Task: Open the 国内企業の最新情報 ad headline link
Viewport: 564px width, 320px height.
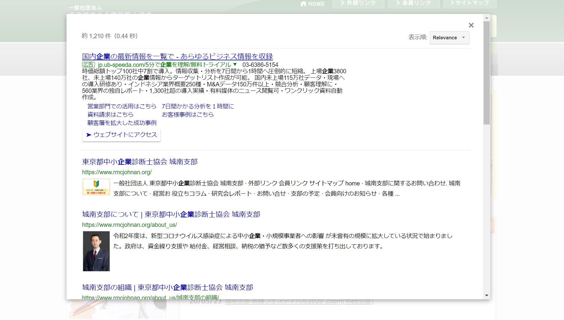Action: [x=177, y=56]
